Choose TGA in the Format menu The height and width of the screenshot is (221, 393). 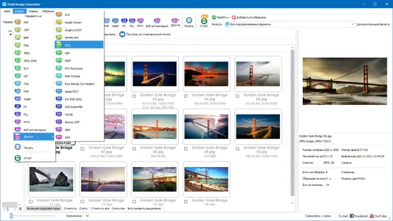(34, 84)
